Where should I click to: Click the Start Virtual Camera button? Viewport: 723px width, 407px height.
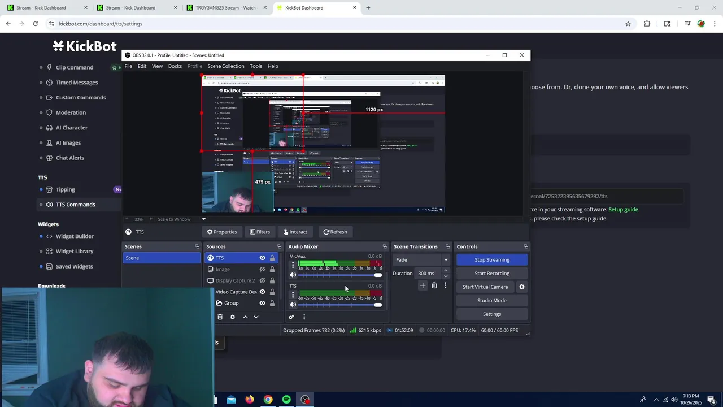coord(485,287)
